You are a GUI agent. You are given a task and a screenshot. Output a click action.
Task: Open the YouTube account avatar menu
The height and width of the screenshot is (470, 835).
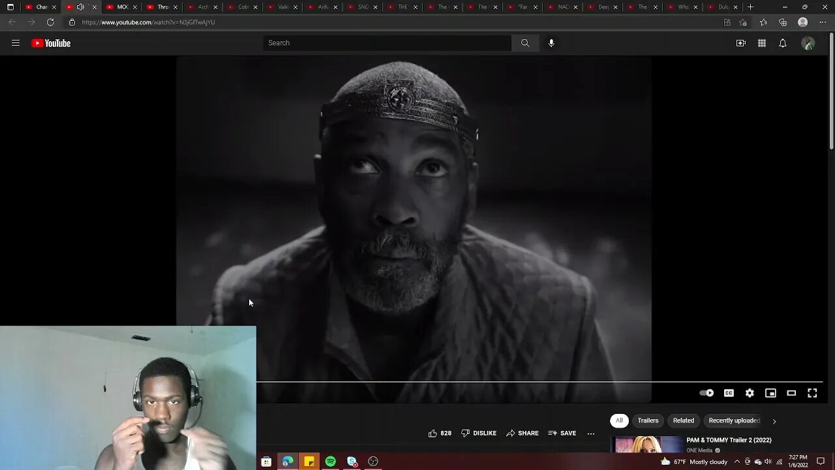tap(808, 43)
